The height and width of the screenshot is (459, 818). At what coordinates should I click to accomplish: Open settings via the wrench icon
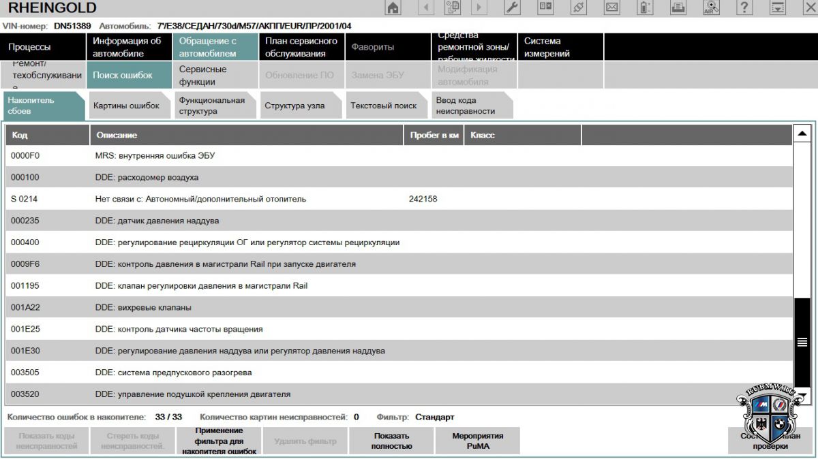pos(513,7)
